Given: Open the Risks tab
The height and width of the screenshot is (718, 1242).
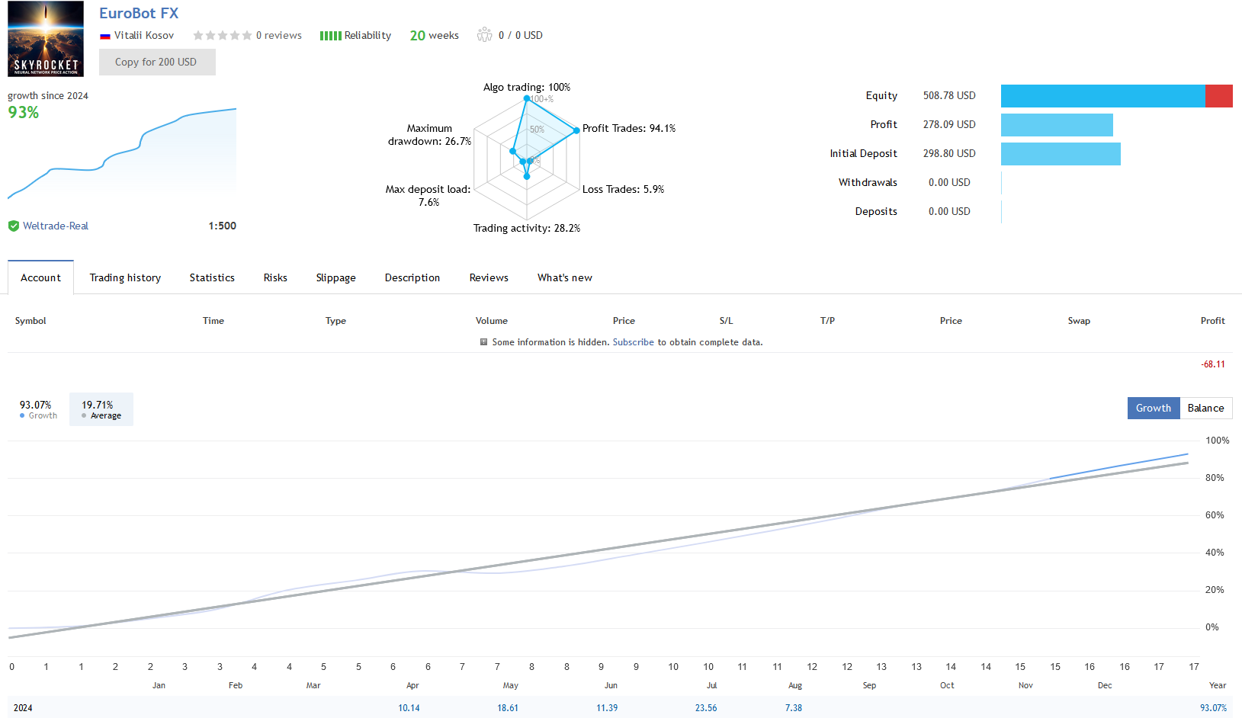Looking at the screenshot, I should [275, 277].
